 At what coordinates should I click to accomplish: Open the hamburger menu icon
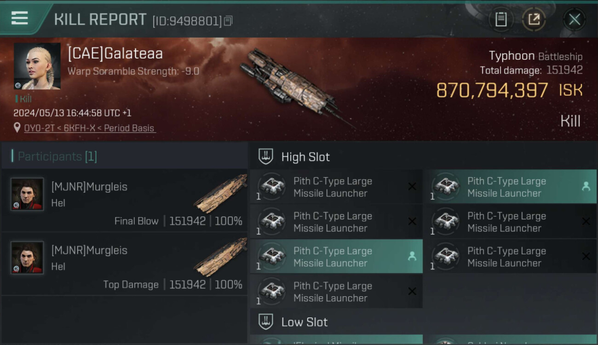point(19,18)
